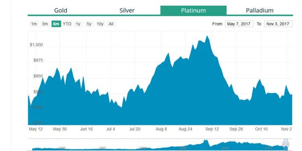The width and height of the screenshot is (302, 151).
Task: Choose the 1y time range
Action: pos(78,24)
